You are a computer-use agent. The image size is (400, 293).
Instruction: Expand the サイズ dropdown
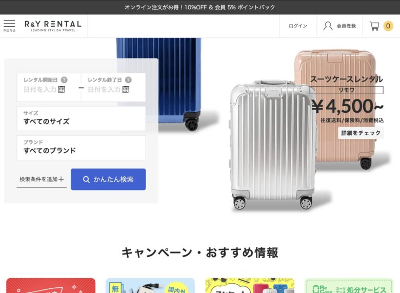coord(81,118)
